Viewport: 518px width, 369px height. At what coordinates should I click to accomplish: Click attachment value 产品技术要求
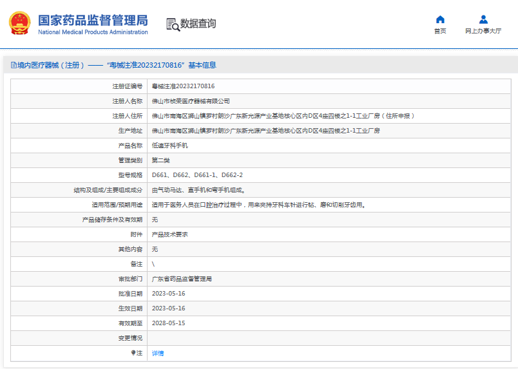[x=170, y=234]
